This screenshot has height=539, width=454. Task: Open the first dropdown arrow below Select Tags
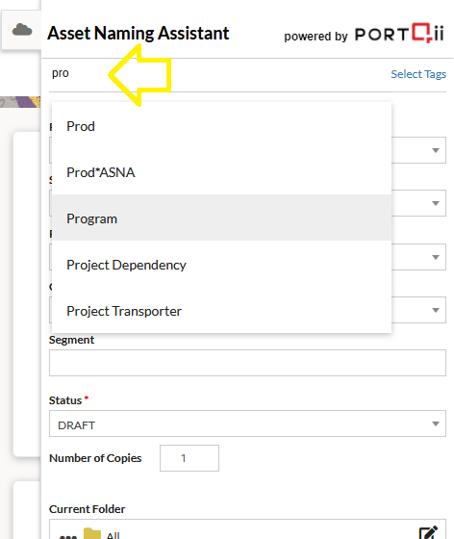pos(436,150)
